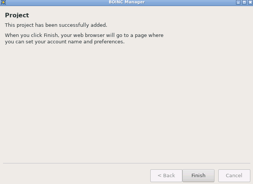Close the BOINC Manager wizard window

tap(250, 2)
